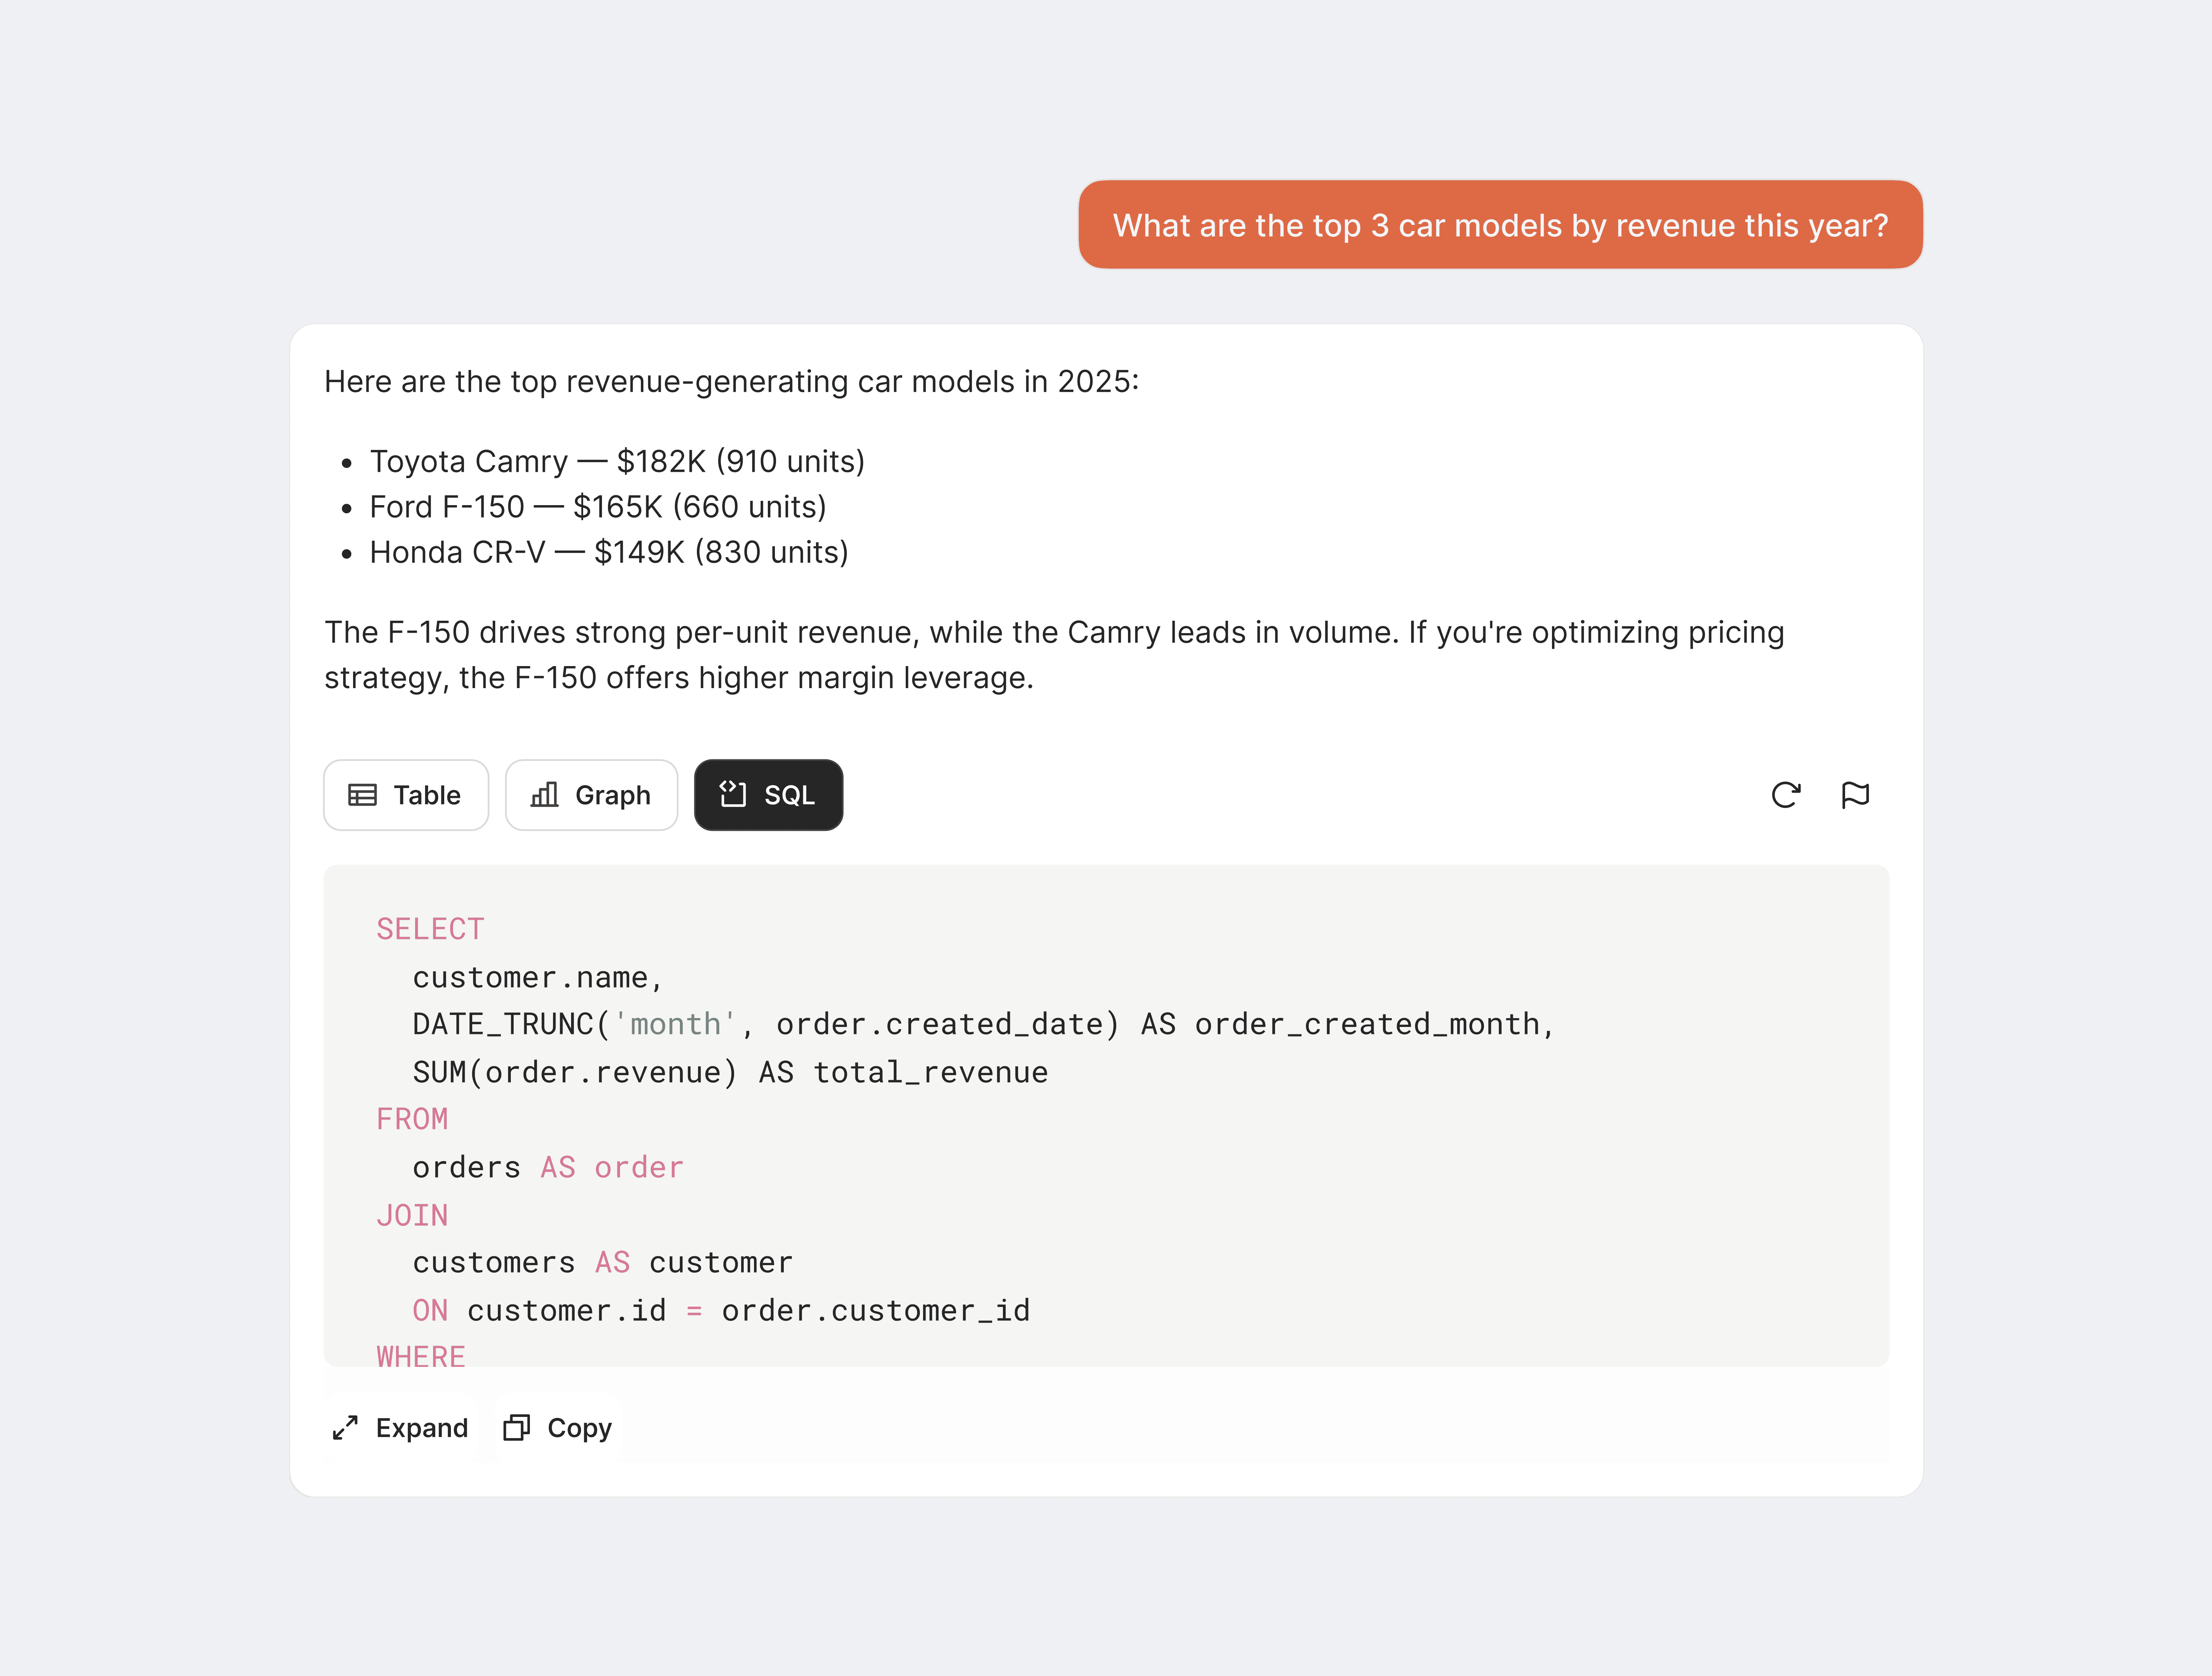Click the overlapping squares Copy icon
The image size is (2212, 1676).
coord(516,1428)
